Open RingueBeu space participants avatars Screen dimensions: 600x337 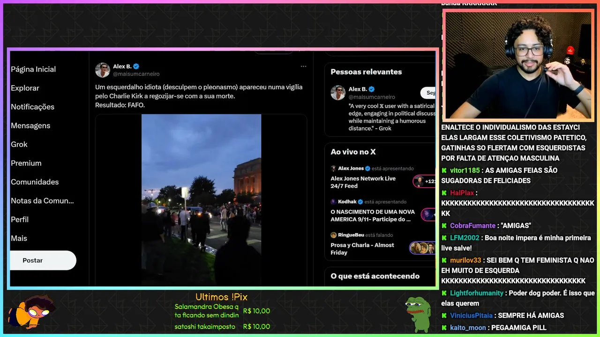[423, 248]
